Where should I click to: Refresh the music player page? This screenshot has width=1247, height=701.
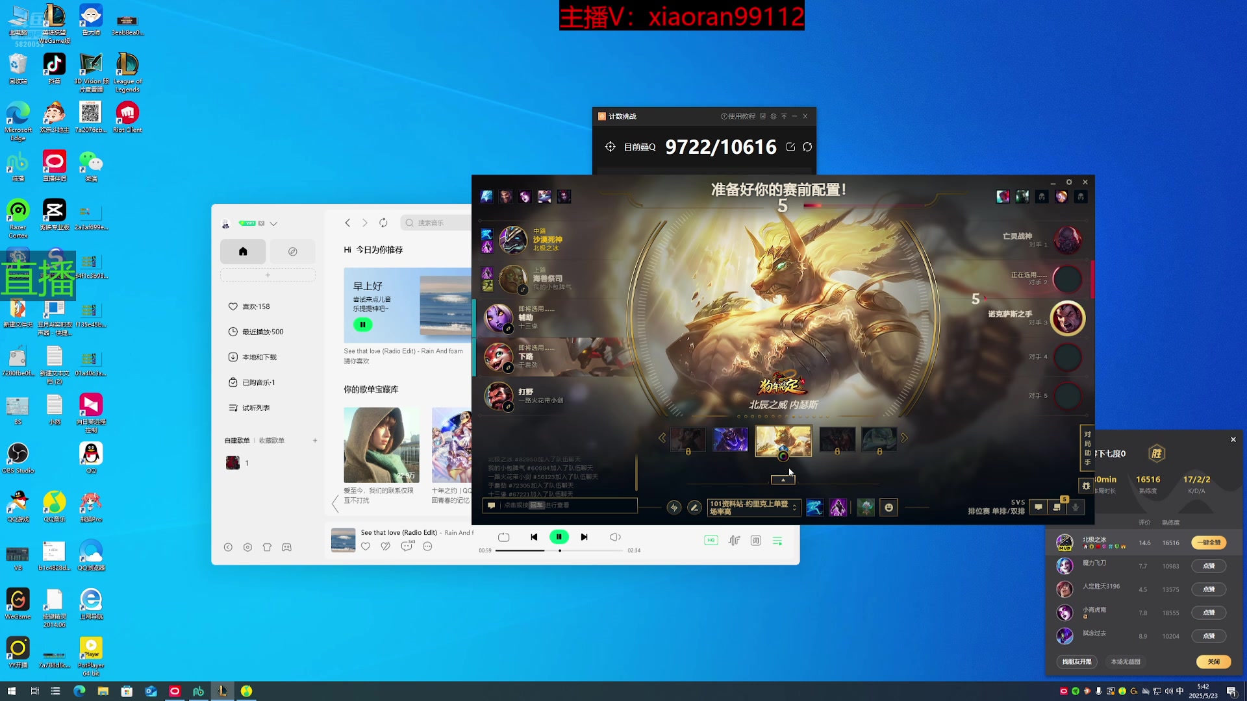coord(383,223)
